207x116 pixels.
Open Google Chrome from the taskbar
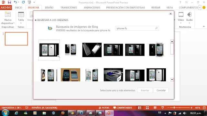pyautogui.click(x=72, y=113)
